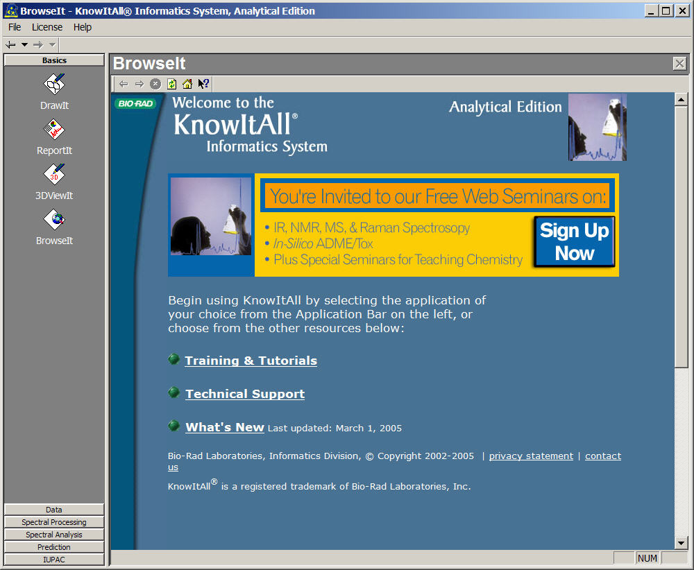The image size is (694, 570).
Task: Launch the DrawIt application icon
Action: coord(54,84)
